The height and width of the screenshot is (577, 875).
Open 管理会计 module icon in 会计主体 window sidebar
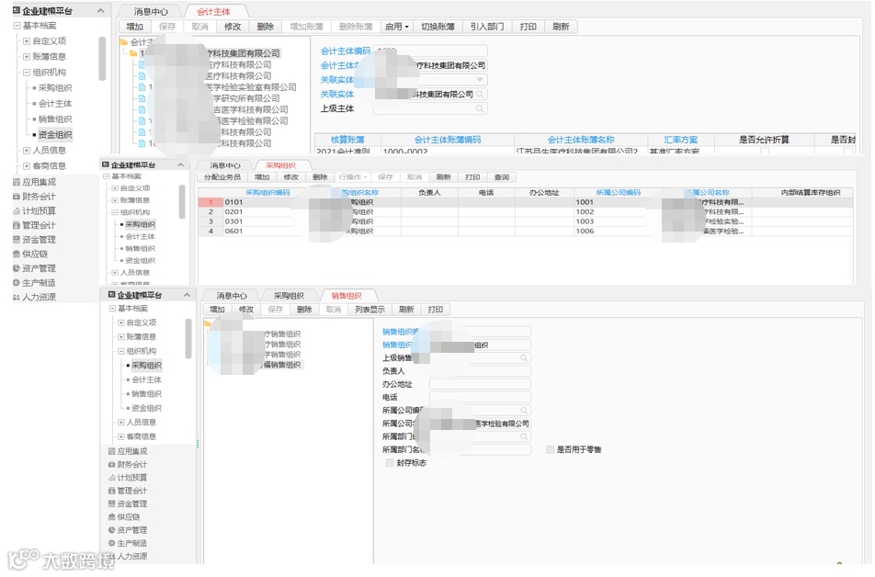[x=17, y=225]
